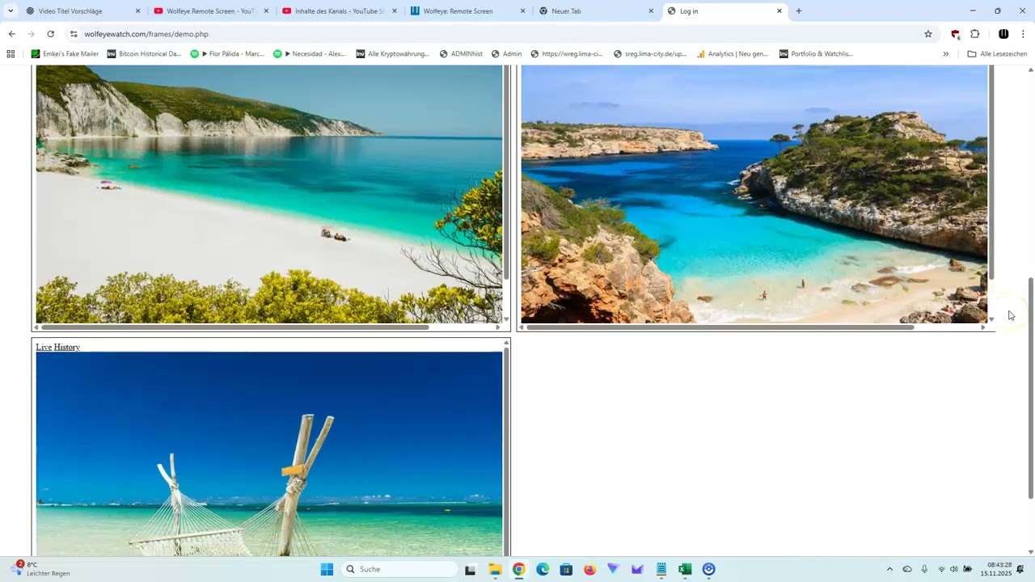Reload the current page
The height and width of the screenshot is (582, 1035).
50,34
